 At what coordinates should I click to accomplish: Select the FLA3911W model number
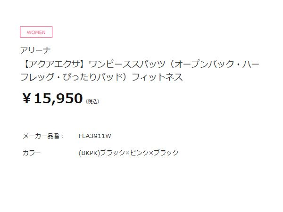pos(95,136)
